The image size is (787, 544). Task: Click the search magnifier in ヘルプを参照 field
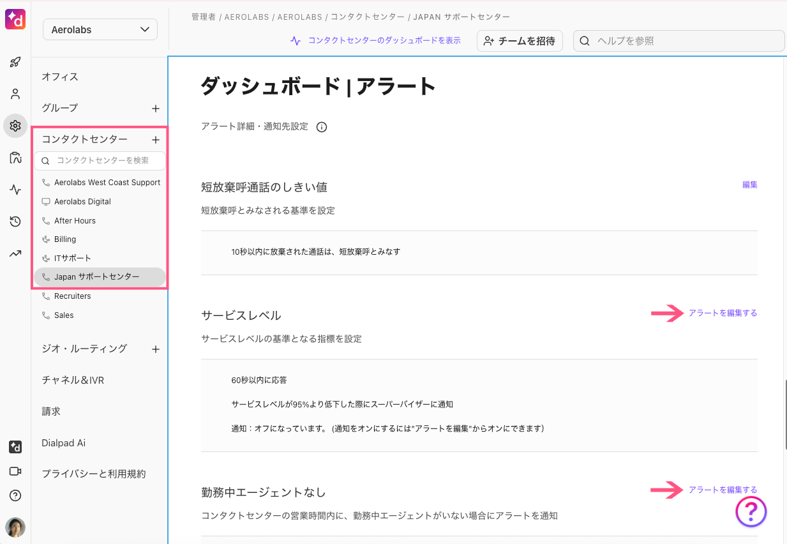click(584, 41)
